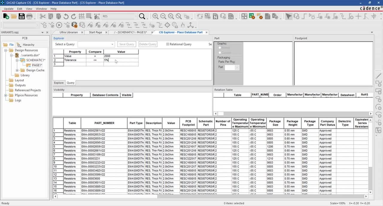Open the VARIANTS.opj panel dropdown arrow
This screenshot has height=206, width=383.
[42, 32]
